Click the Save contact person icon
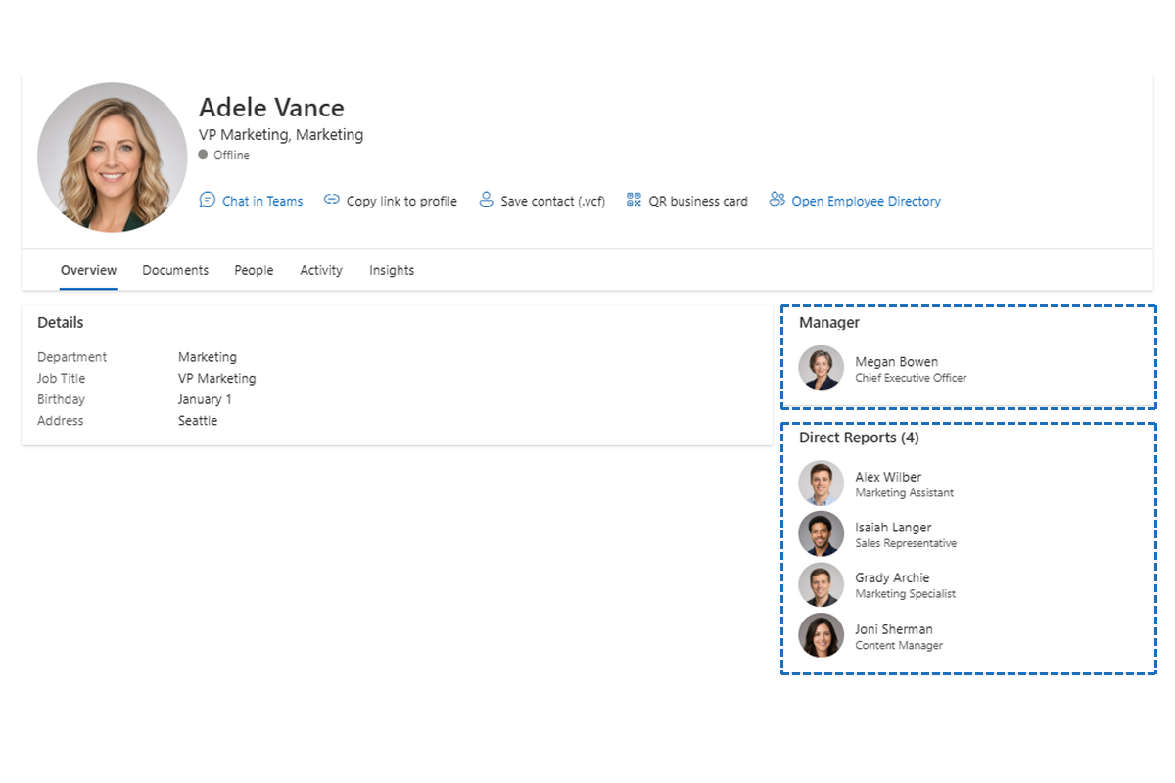The image size is (1175, 783). (x=486, y=200)
